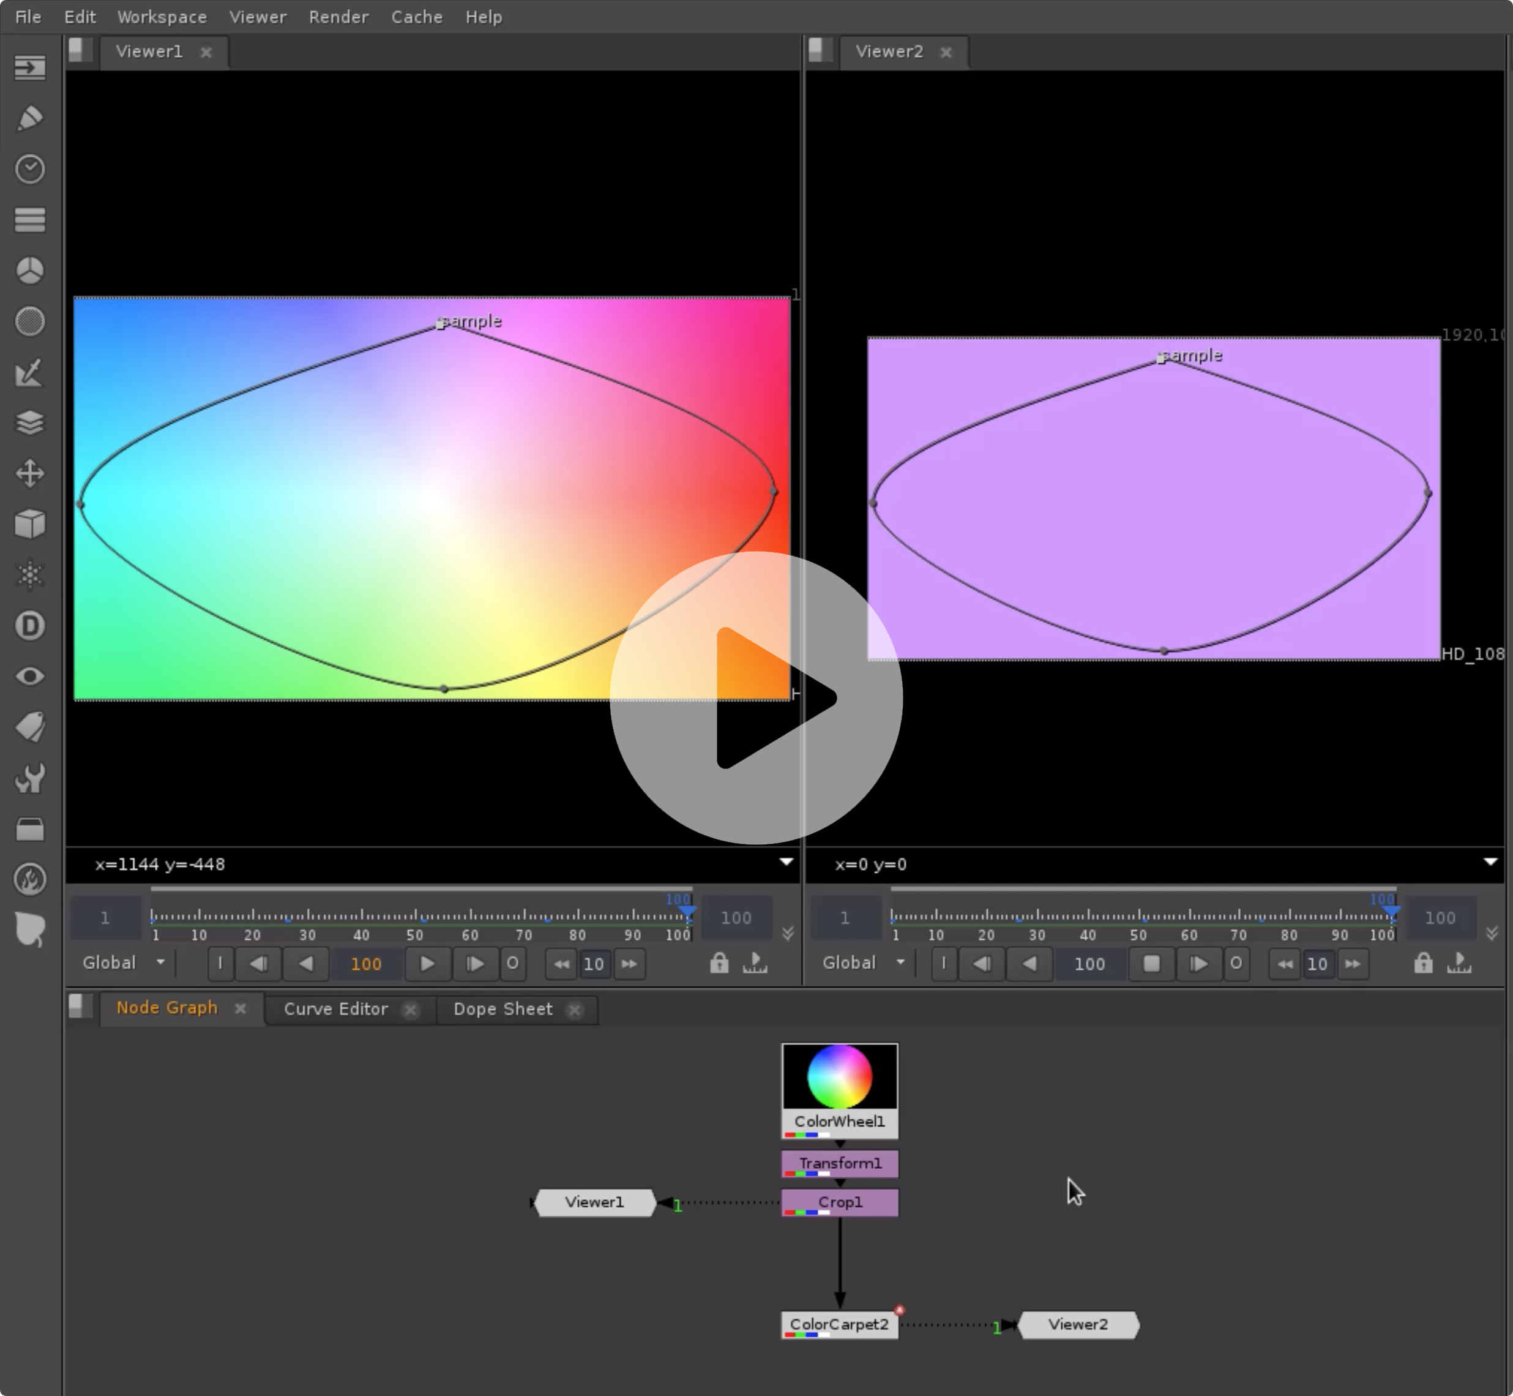Open the Transform nodes move icon

(29, 474)
